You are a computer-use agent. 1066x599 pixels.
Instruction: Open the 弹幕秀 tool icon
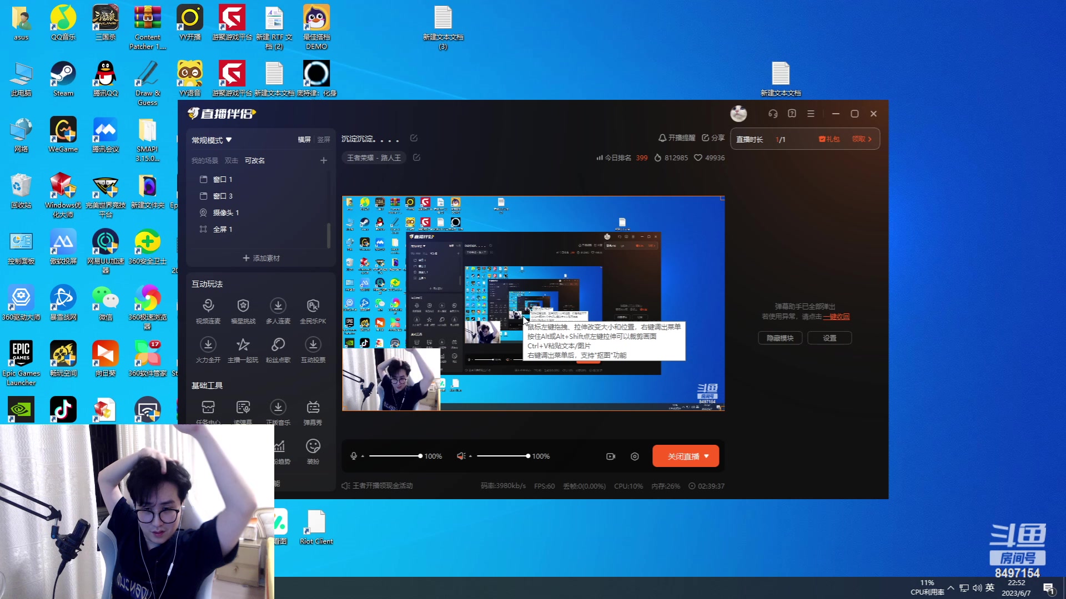click(x=313, y=408)
